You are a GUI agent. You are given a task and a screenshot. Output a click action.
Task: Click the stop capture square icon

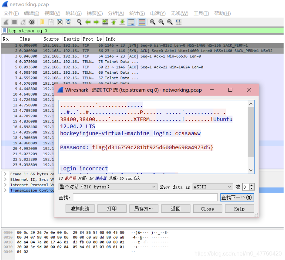click(x=14, y=22)
